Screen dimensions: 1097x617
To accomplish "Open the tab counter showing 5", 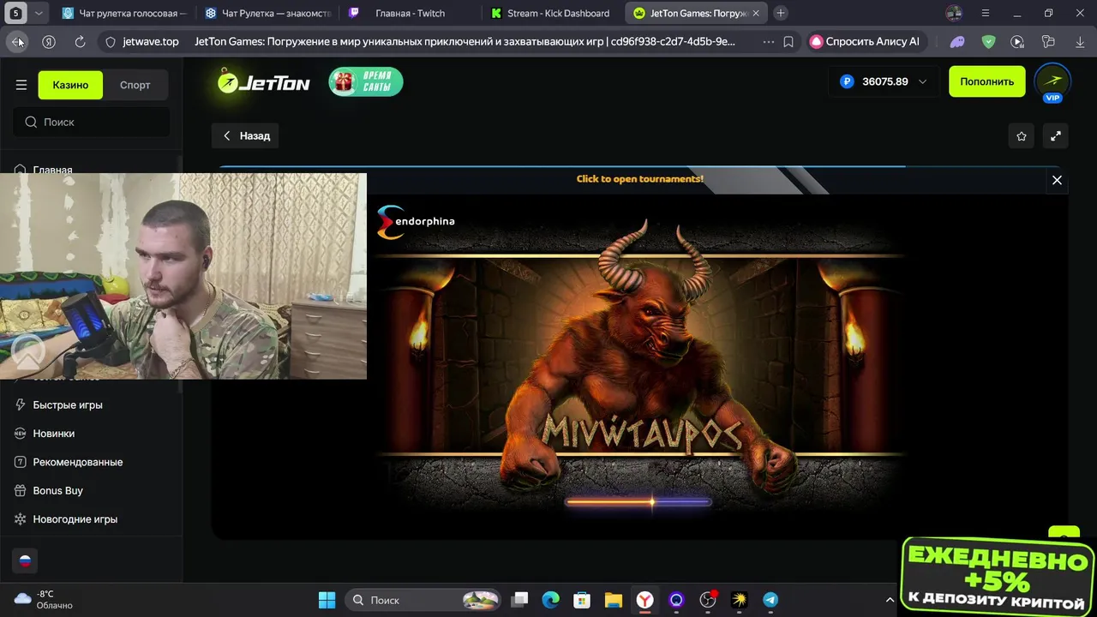I will [15, 13].
